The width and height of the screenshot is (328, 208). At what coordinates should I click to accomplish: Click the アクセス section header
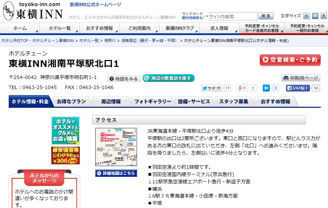(199, 120)
